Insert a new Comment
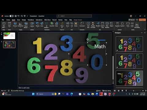 [x=82, y=24]
